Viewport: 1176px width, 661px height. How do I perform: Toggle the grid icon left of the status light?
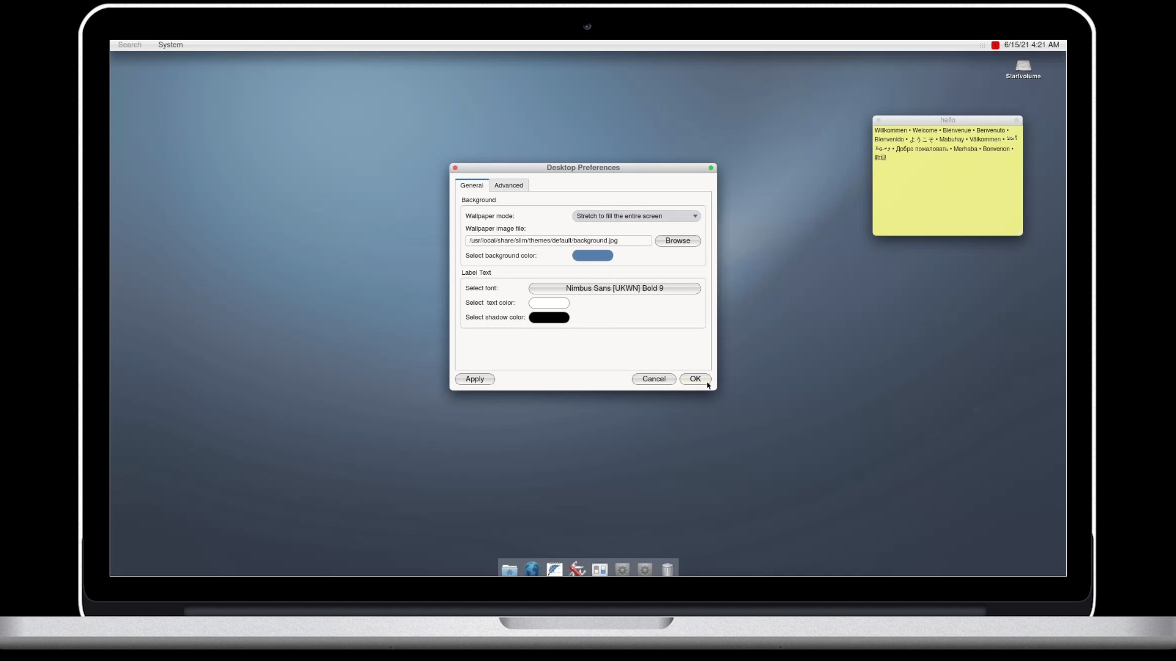[x=982, y=45]
